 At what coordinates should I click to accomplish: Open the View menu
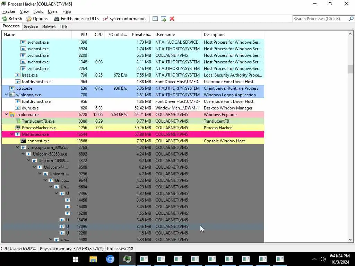(24, 11)
